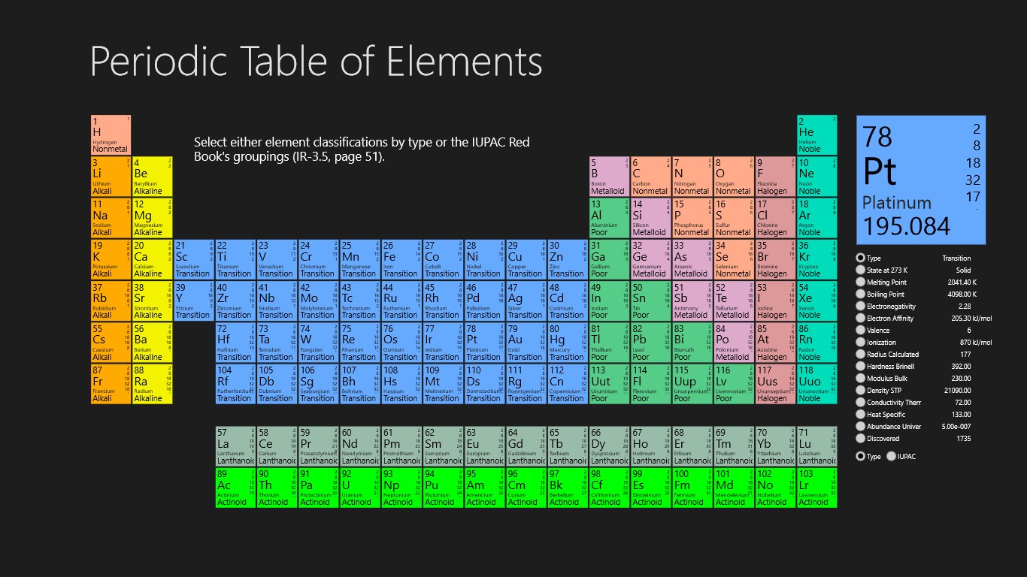Select the Silicon metalloid tile
Image resolution: width=1027 pixels, height=577 pixels.
tap(650, 218)
